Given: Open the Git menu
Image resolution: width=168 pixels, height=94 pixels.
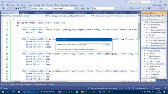Looking at the screenshot, I should (x=18, y=5).
